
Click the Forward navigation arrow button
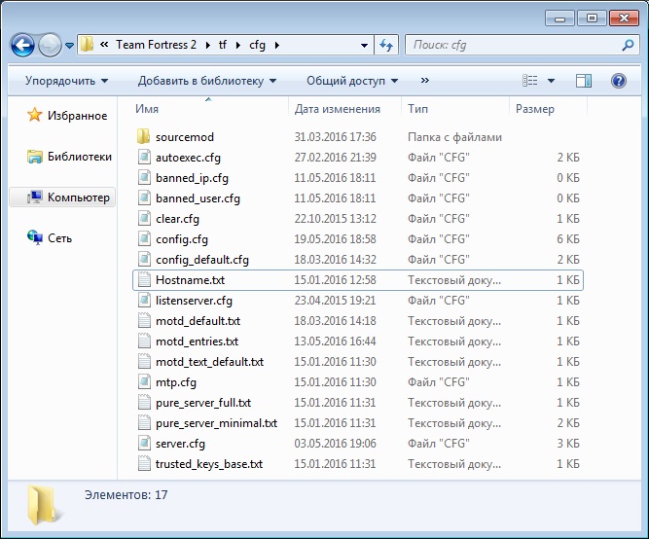tap(50, 45)
